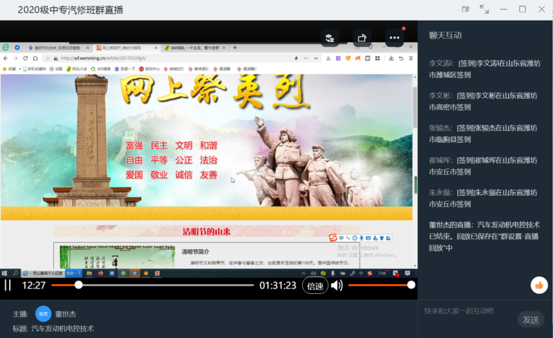Open the 360搜索 bookmark
This screenshot has width=553, height=338.
click(101, 69)
